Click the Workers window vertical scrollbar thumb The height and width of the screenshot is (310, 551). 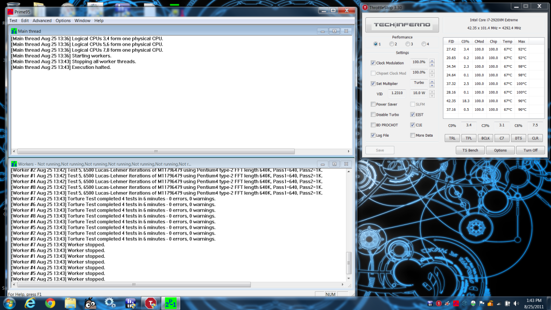click(349, 263)
